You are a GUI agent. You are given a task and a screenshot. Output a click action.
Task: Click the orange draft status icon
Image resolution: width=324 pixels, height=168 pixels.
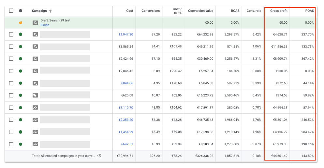coord(21,23)
